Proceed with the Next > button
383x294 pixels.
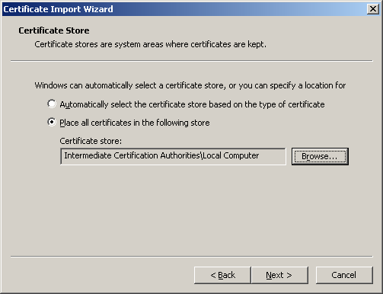coord(279,275)
